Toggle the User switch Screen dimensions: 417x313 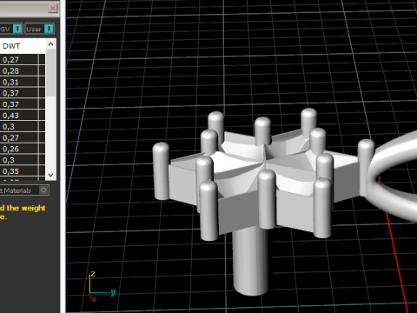49,29
